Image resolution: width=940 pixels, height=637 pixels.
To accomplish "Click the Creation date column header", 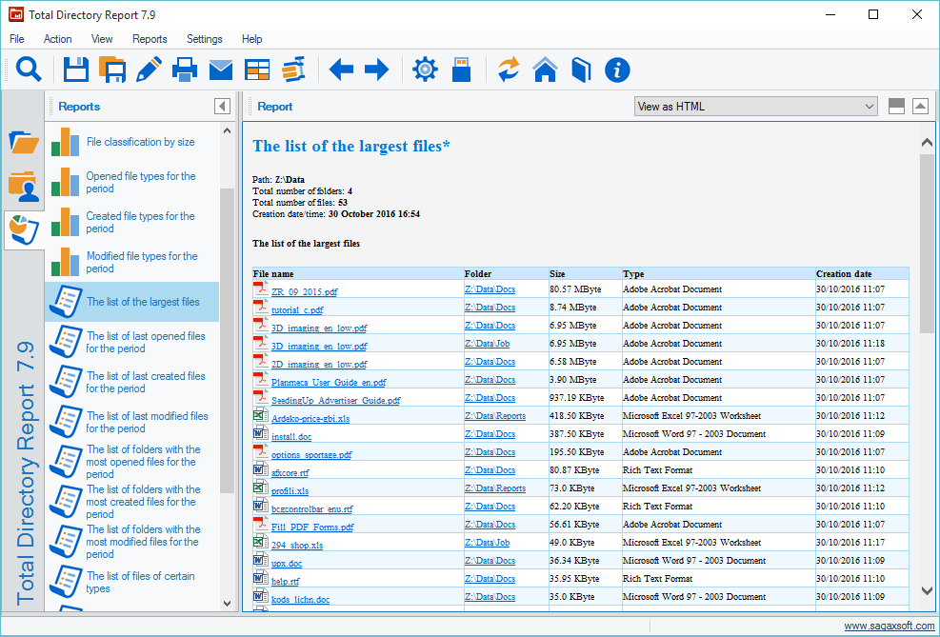I will pyautogui.click(x=862, y=274).
